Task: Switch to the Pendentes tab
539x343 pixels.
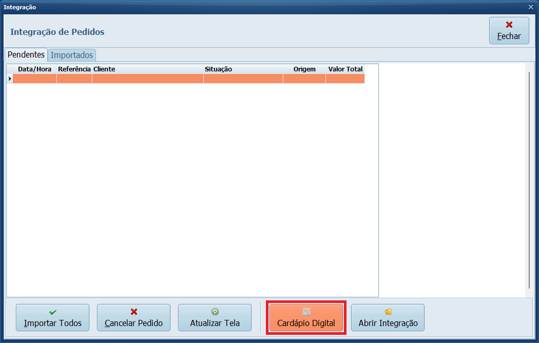Action: point(26,54)
